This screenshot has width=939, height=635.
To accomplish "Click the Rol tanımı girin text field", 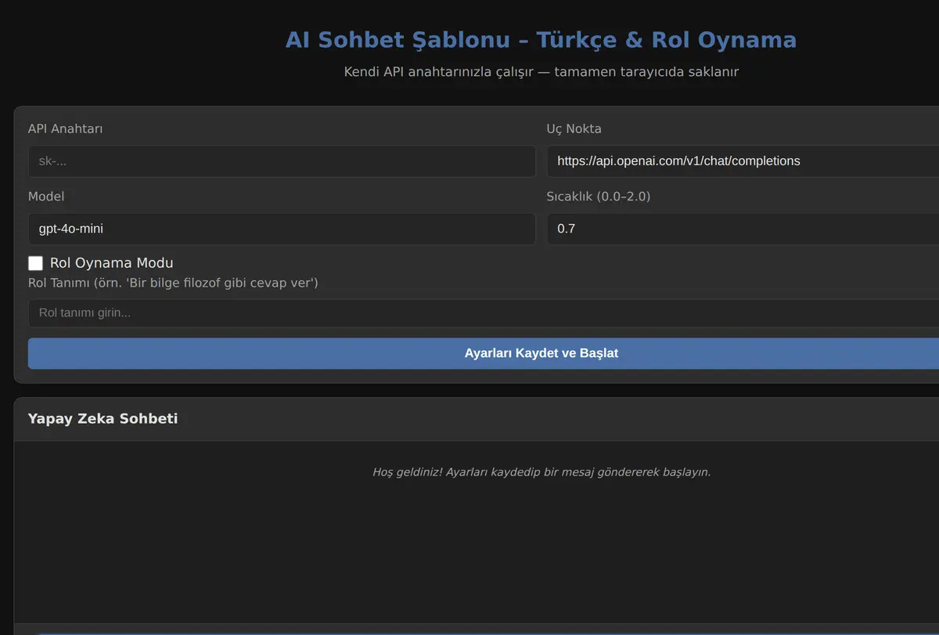I will [x=484, y=312].
